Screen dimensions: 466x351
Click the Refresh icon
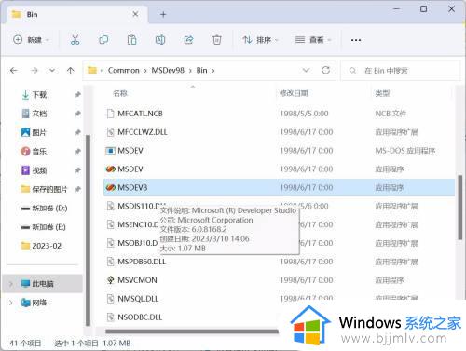click(325, 70)
